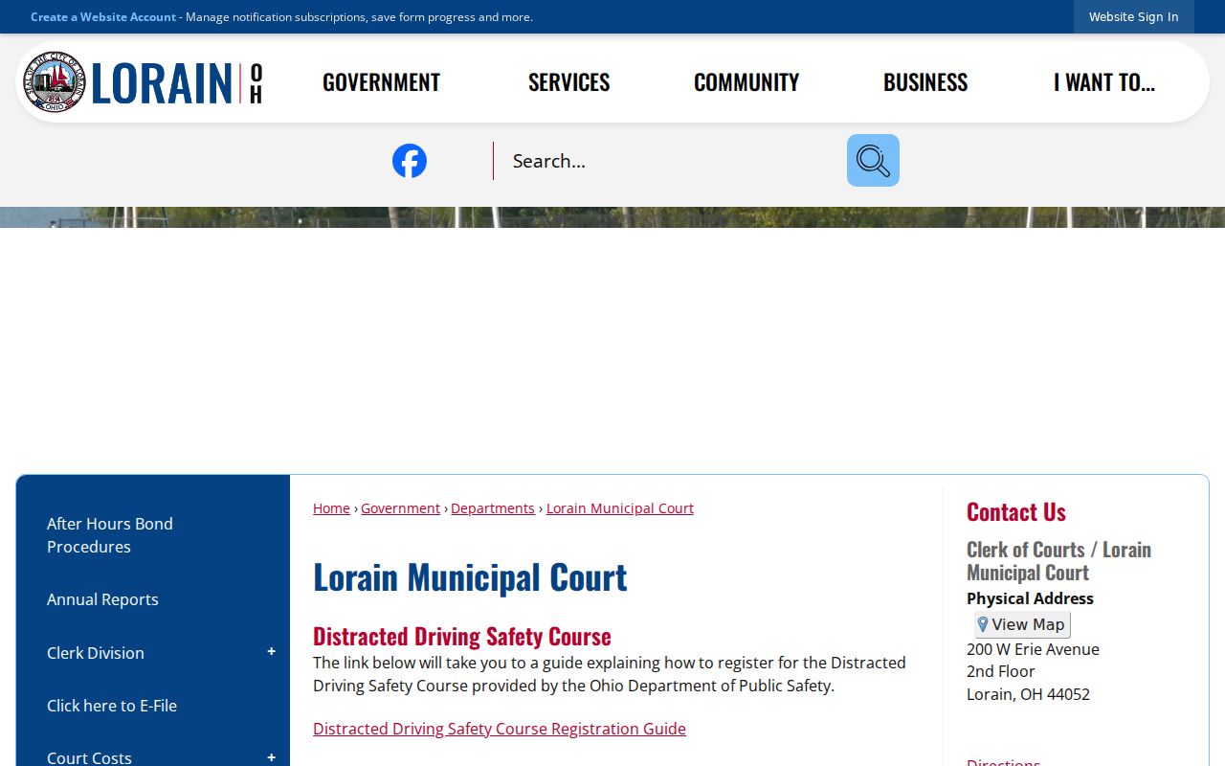Open the Community menu
Viewport: 1225px width, 766px height.
click(746, 82)
